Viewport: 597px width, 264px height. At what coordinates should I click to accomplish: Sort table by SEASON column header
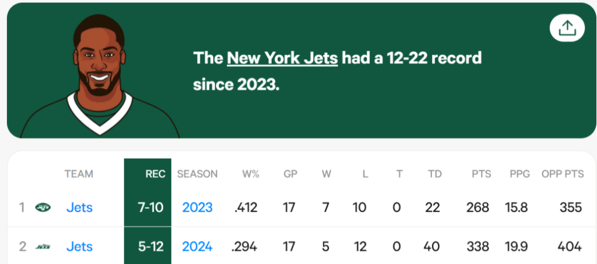197,174
